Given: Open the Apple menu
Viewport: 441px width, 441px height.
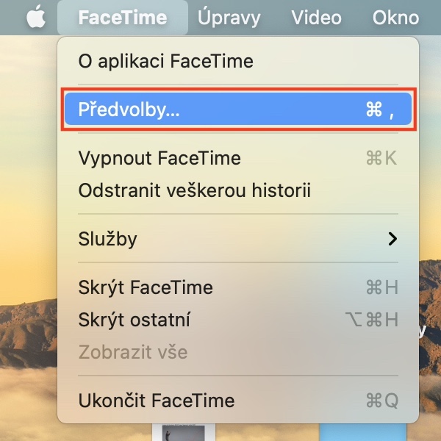Looking at the screenshot, I should coord(35,17).
